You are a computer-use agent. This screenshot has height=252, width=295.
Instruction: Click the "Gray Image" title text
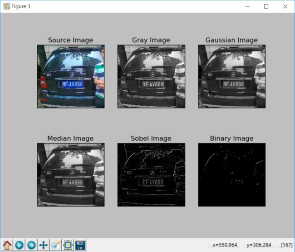151,40
